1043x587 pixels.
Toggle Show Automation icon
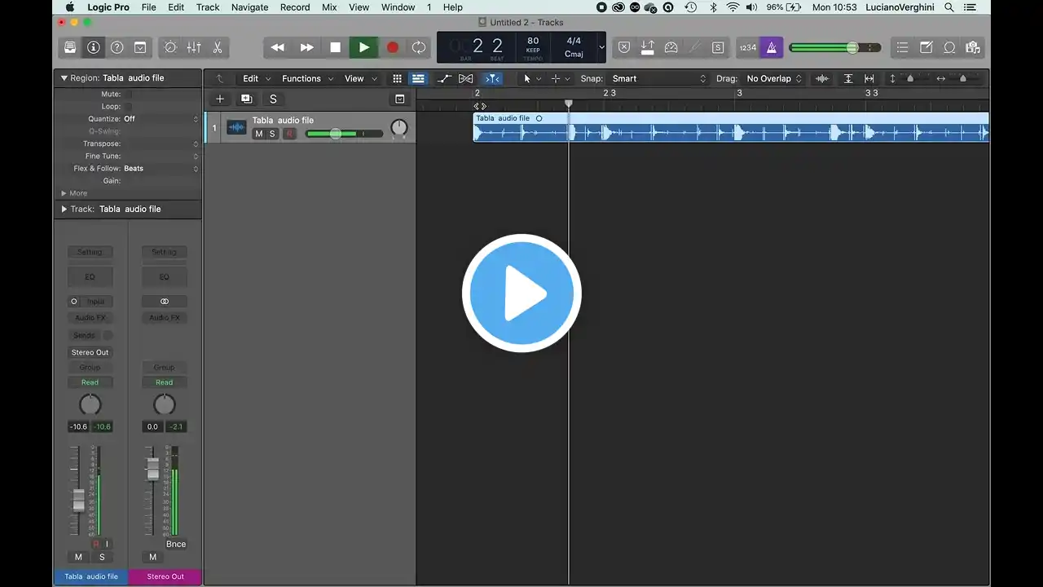click(444, 78)
